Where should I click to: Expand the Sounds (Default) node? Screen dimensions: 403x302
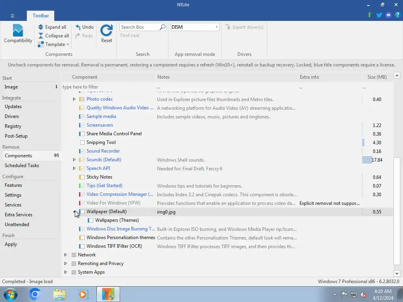(74, 160)
